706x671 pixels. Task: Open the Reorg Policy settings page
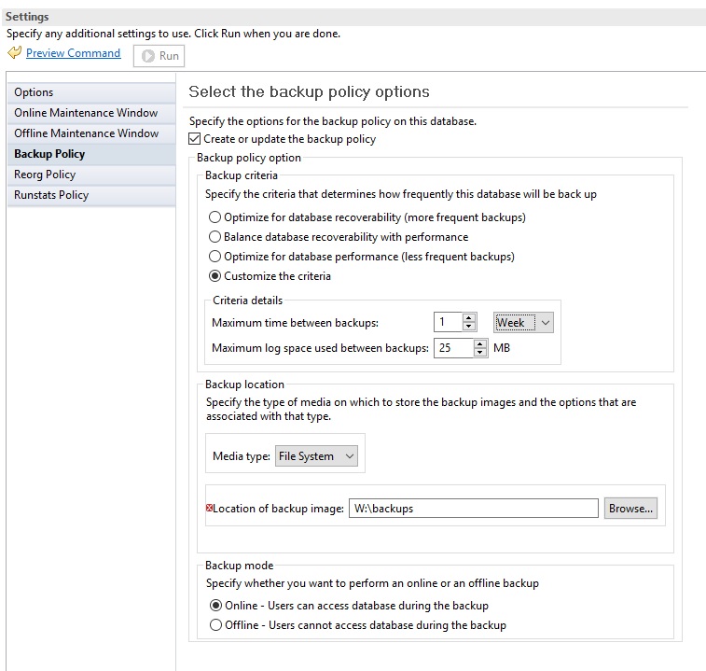tap(45, 175)
